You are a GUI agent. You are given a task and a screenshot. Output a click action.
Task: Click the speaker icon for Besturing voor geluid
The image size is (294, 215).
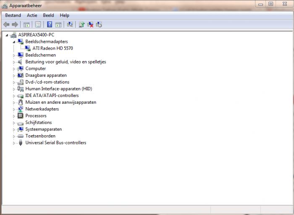pos(20,62)
